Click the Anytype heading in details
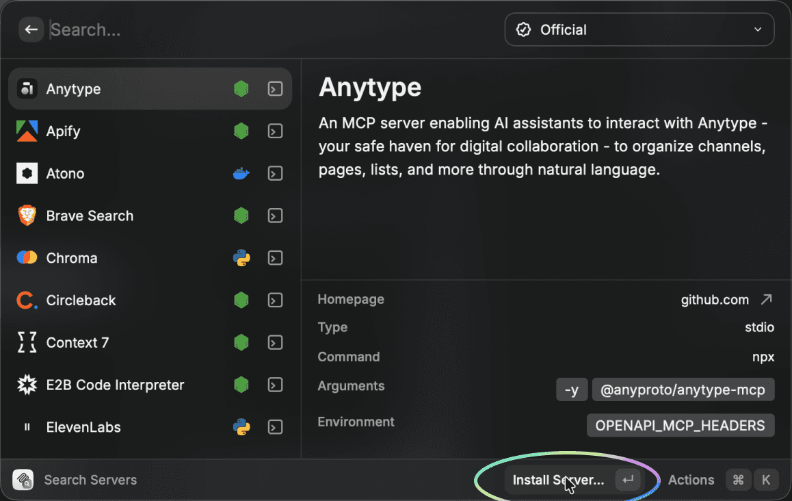 click(370, 88)
